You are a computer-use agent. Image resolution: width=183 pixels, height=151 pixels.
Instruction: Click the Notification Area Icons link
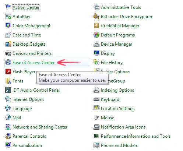123,127
